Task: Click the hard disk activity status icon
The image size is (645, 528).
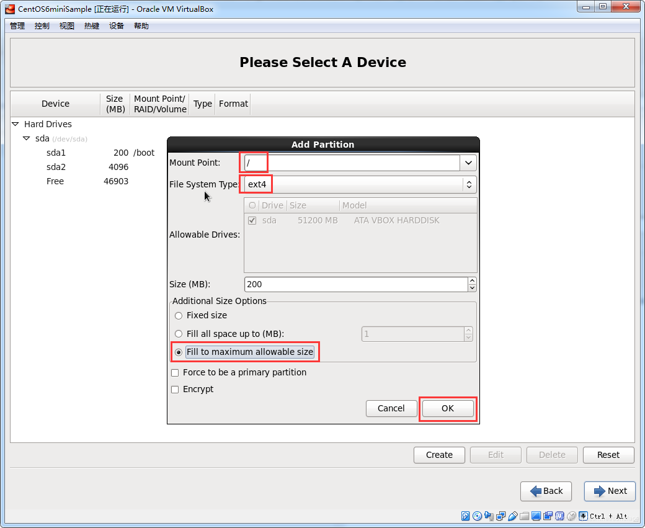Action: 465,516
